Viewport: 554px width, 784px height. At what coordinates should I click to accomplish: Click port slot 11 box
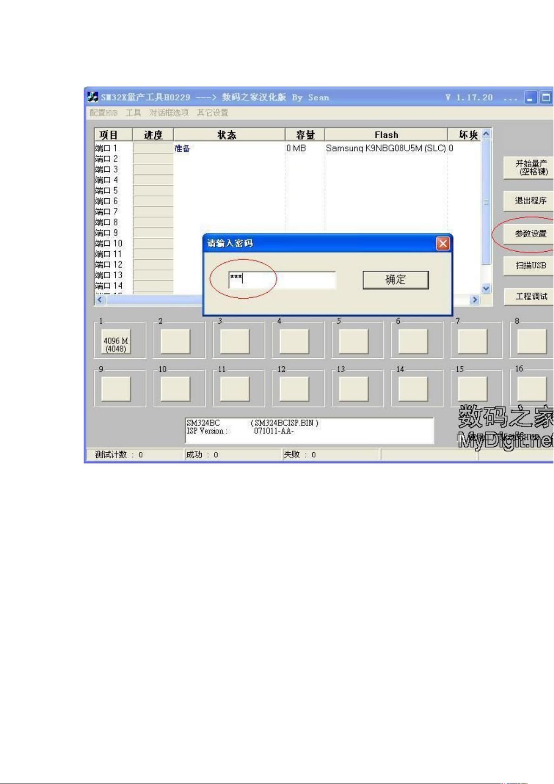(235, 389)
